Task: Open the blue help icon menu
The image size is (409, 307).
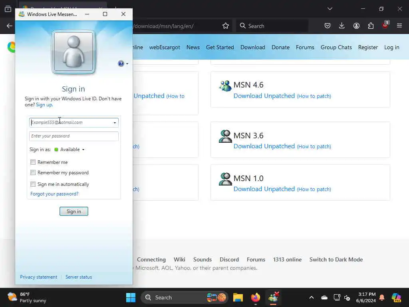Action: click(x=121, y=64)
